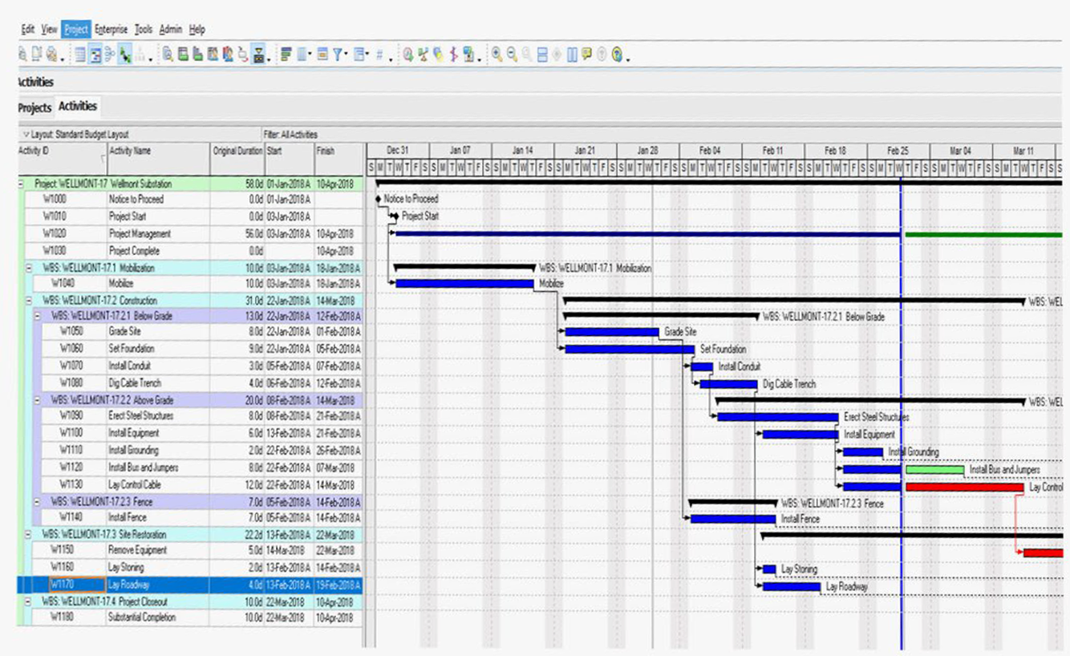Click the horizontal split panes icon
Viewport: 1070px width, 656px height.
[x=542, y=55]
